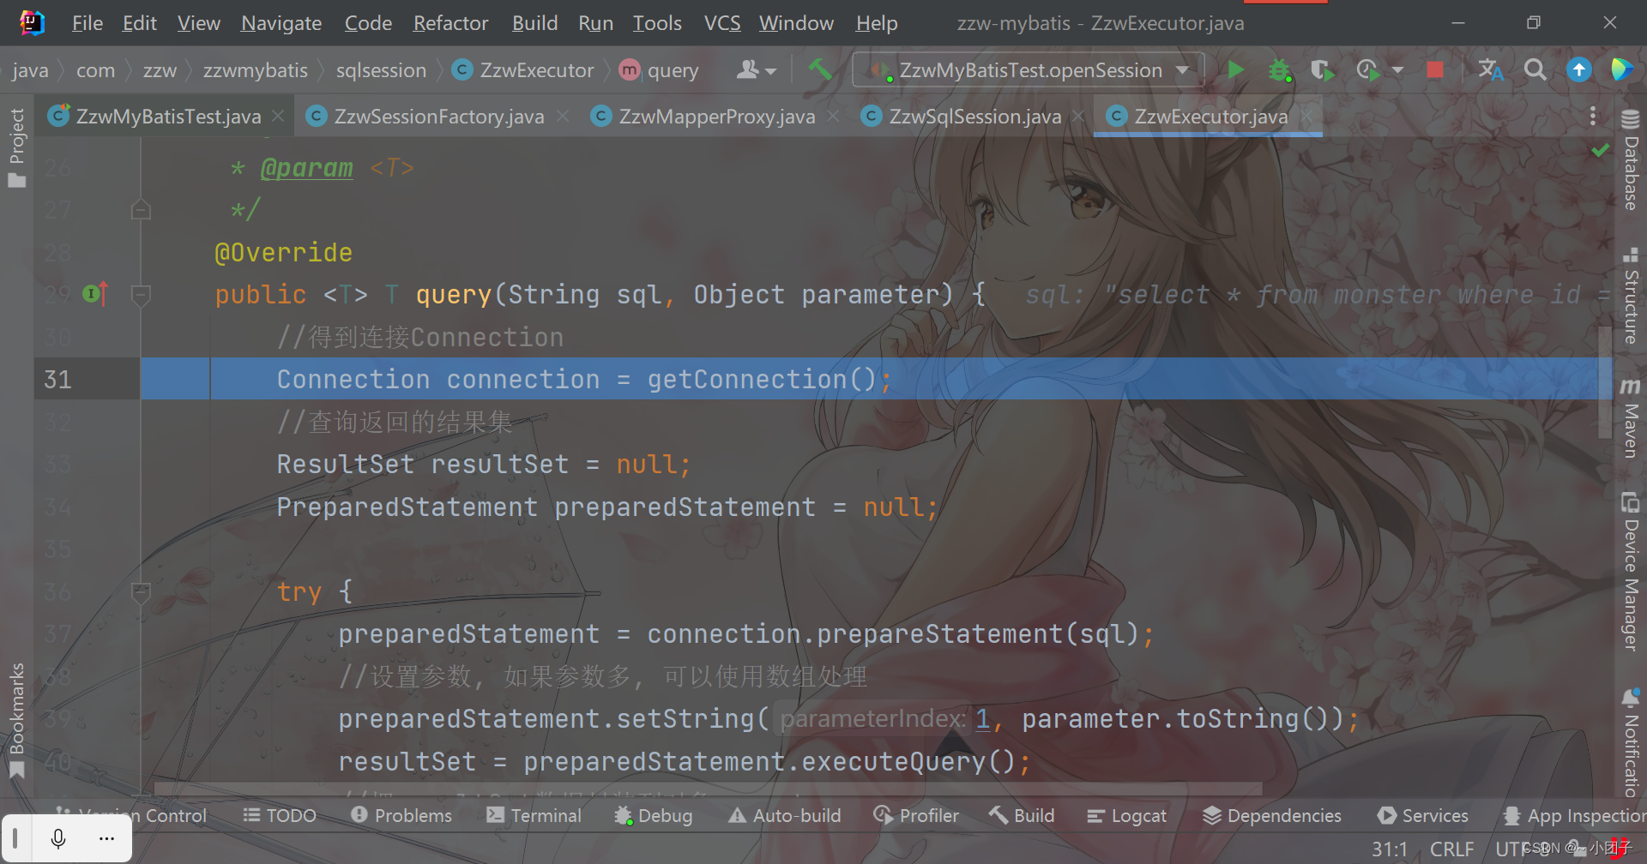
Task: Open the Structure tool window
Action: pyautogui.click(x=1630, y=295)
